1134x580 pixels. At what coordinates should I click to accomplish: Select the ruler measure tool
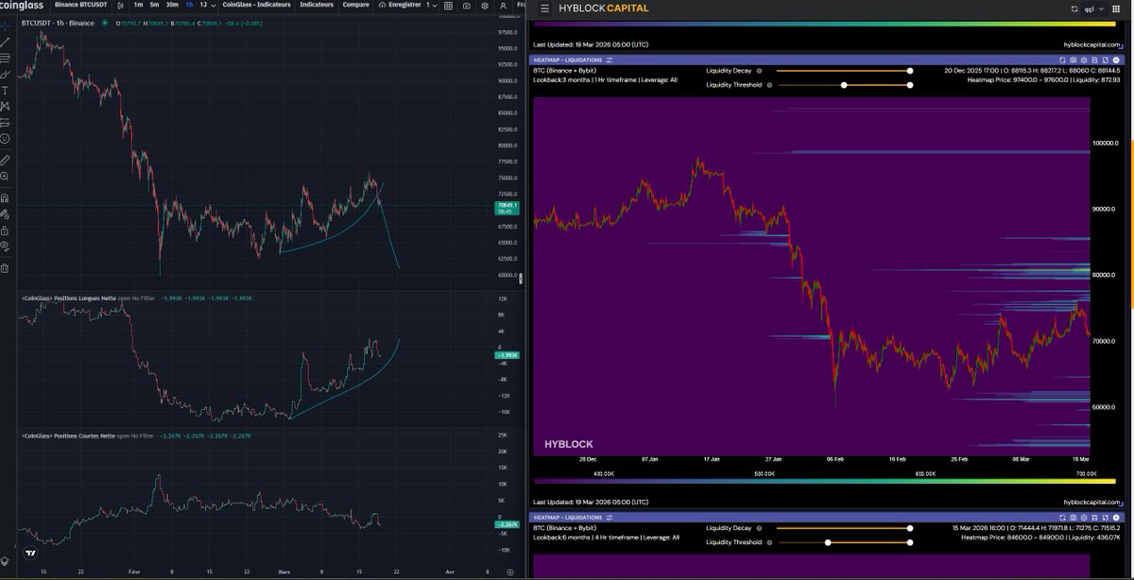(6, 161)
